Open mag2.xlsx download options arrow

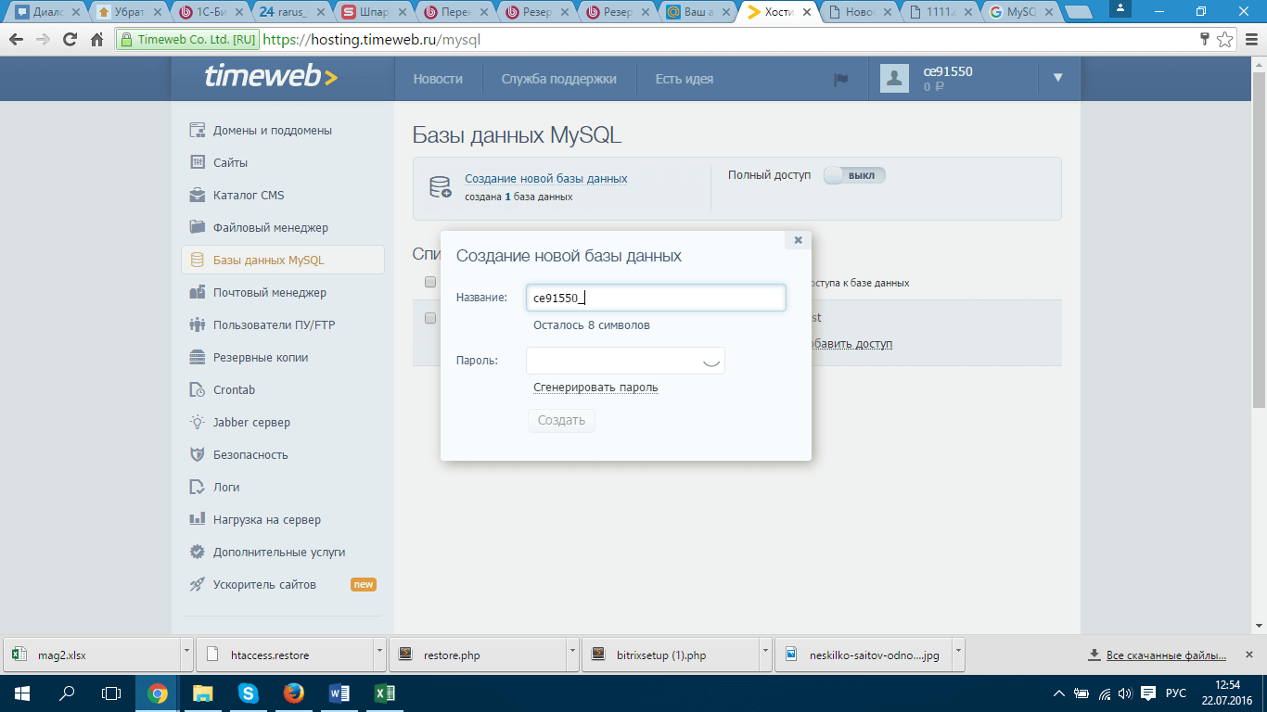coord(186,655)
